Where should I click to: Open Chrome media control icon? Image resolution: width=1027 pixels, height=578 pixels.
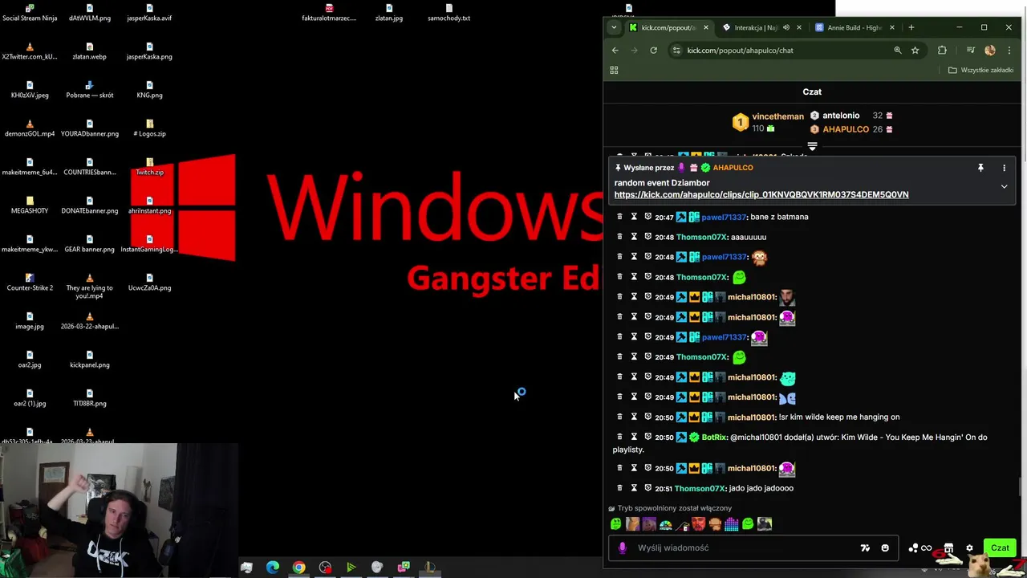tap(971, 50)
